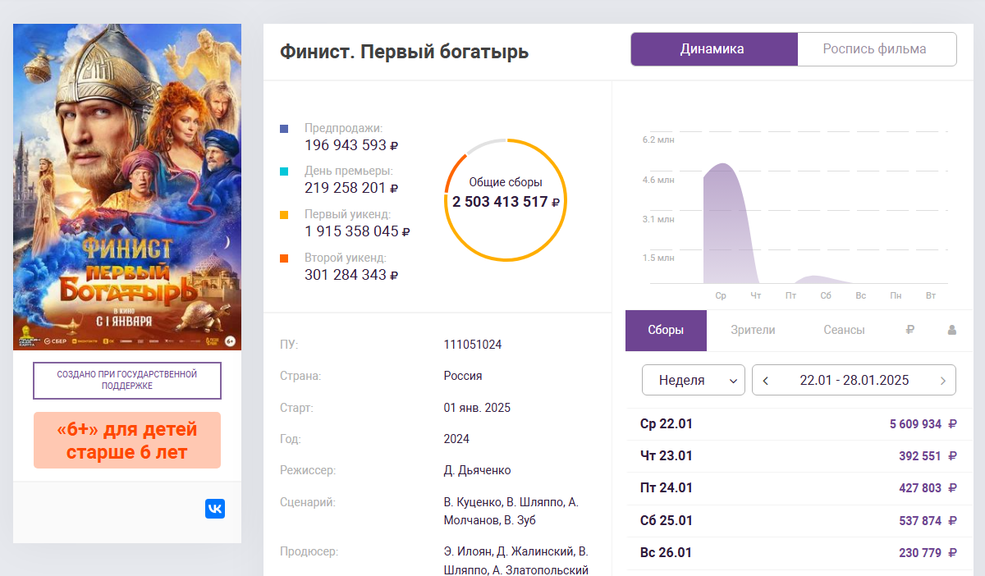Open the Динамика tab
Image resolution: width=985 pixels, height=576 pixels.
point(714,49)
